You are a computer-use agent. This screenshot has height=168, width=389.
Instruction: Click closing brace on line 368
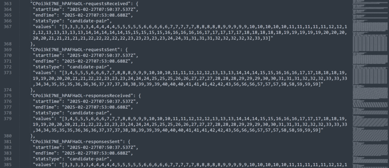tap(32, 44)
